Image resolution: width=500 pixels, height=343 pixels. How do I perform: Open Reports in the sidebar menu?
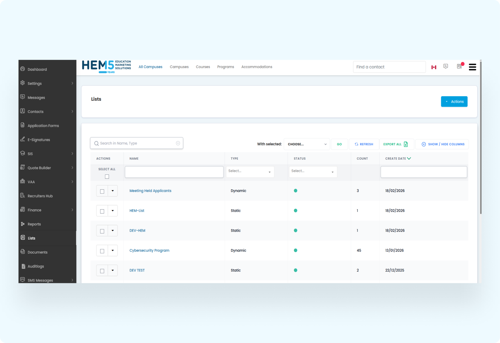pos(34,224)
